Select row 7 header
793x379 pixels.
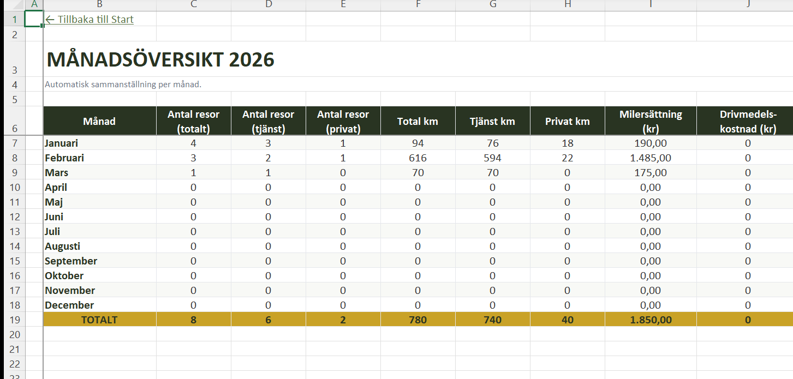(14, 143)
